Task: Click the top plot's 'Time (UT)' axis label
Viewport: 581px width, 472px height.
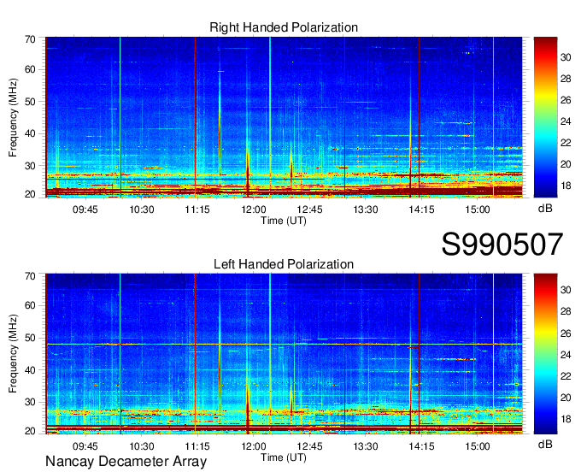Action: 284,221
